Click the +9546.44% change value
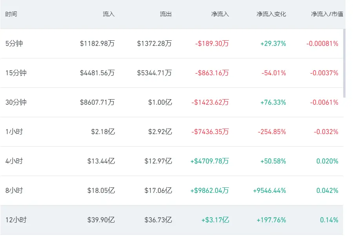 [269, 191]
